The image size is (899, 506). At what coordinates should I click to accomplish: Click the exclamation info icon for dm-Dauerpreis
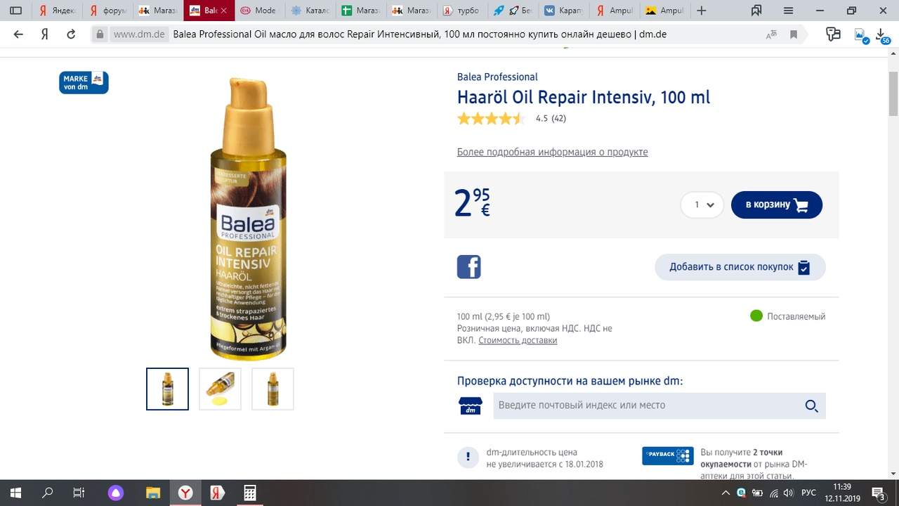pos(468,458)
